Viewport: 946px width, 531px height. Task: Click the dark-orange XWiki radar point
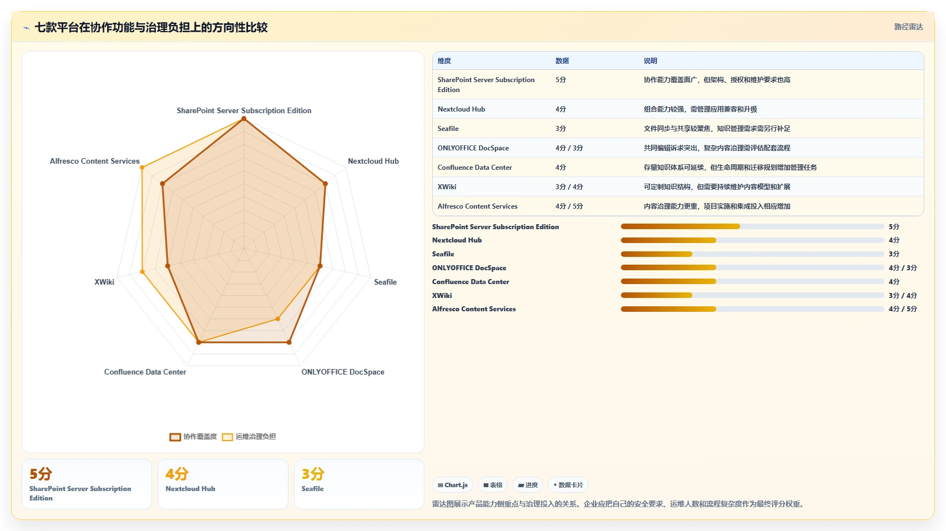click(168, 266)
